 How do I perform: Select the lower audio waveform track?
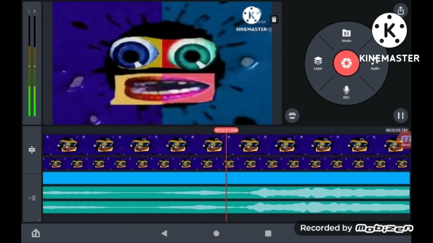pos(226,207)
